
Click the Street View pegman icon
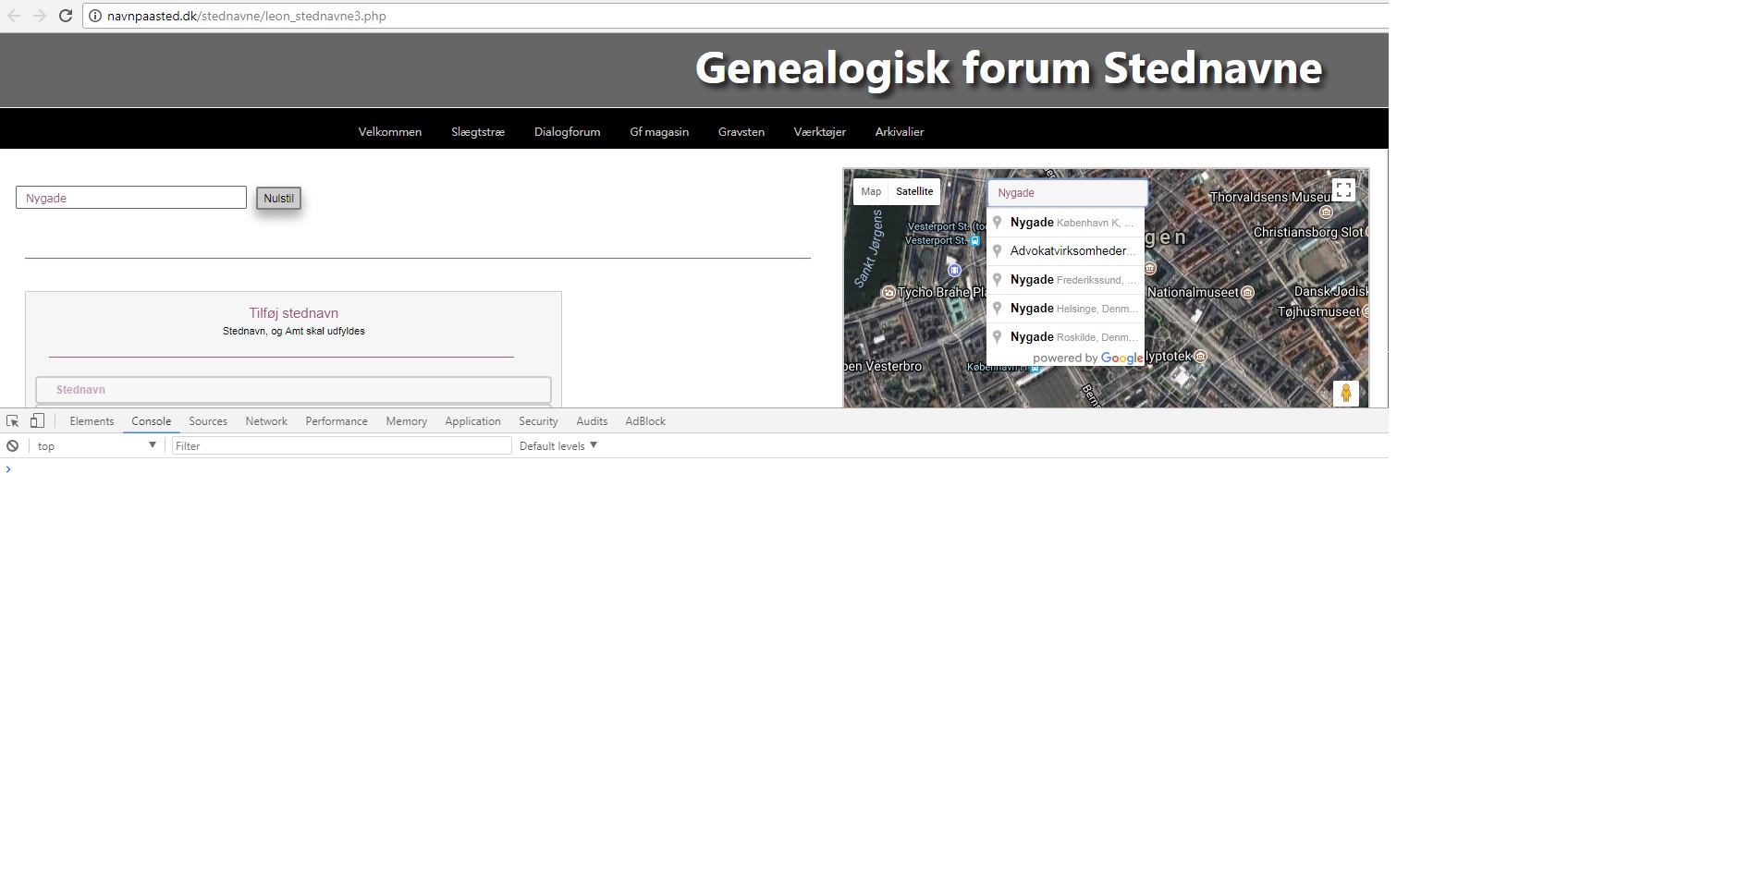point(1345,393)
